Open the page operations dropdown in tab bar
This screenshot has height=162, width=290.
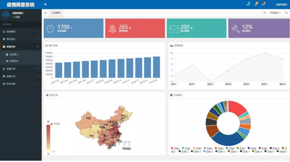pyautogui.click(x=275, y=13)
